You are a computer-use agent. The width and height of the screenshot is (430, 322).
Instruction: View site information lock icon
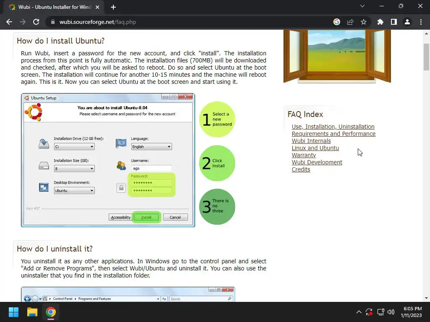pyautogui.click(x=53, y=22)
